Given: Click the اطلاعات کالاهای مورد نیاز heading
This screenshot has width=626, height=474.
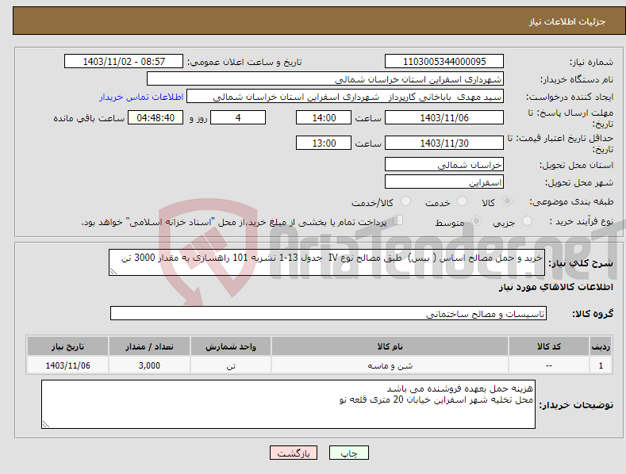Looking at the screenshot, I should tap(555, 287).
